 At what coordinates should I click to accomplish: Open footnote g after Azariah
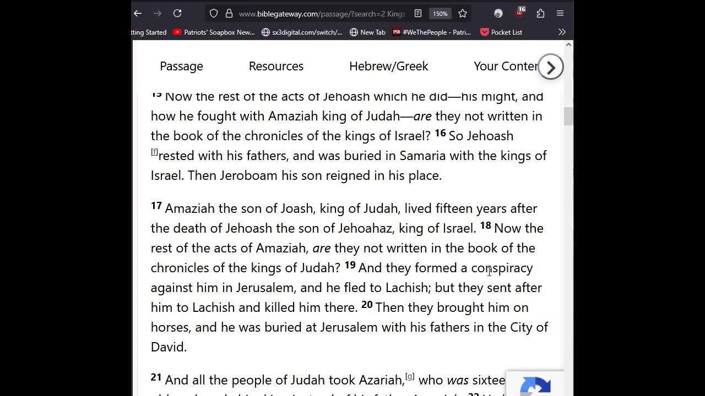click(410, 376)
